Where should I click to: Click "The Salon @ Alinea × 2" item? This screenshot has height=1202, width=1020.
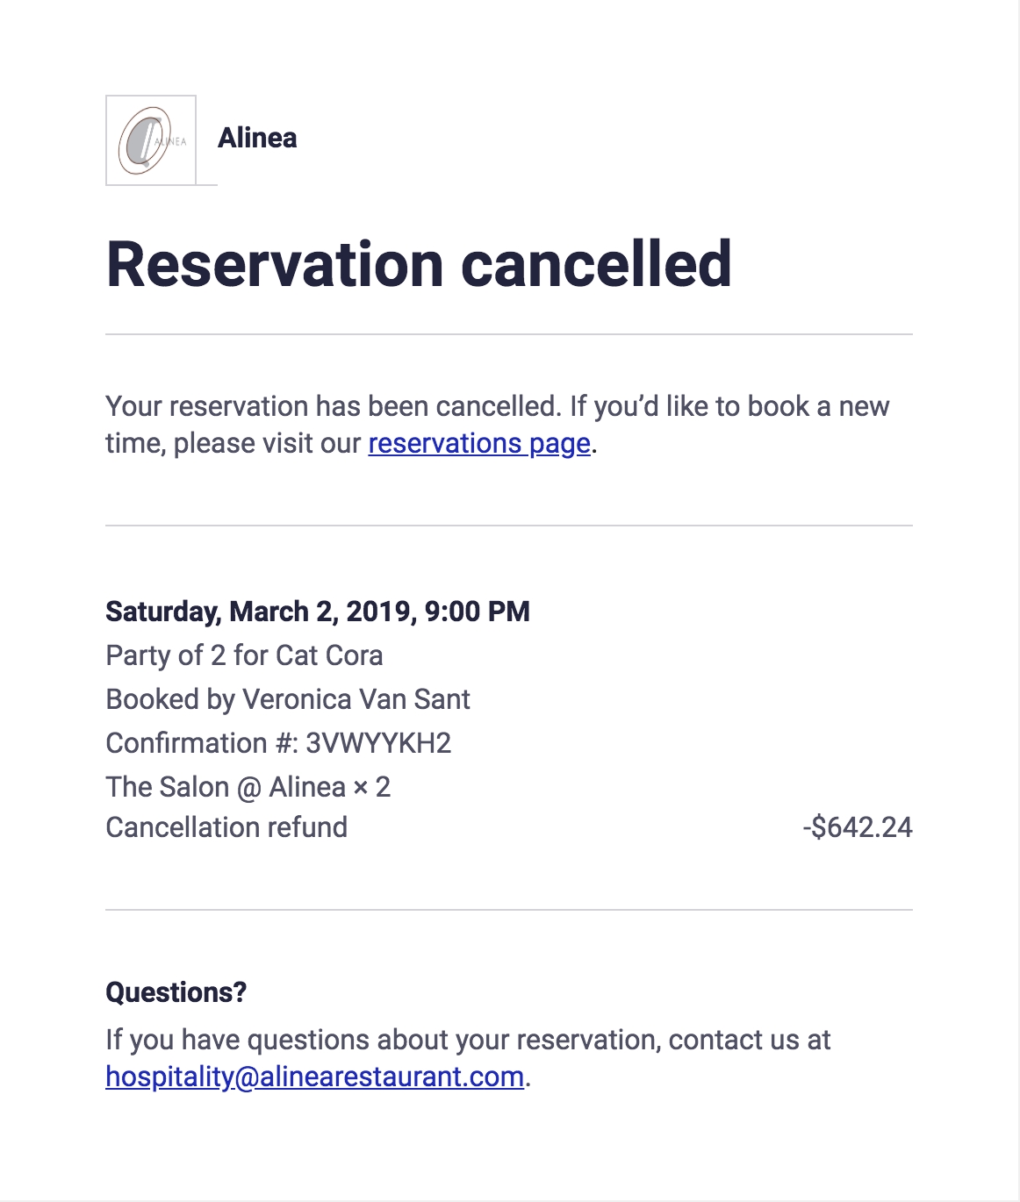coord(248,787)
